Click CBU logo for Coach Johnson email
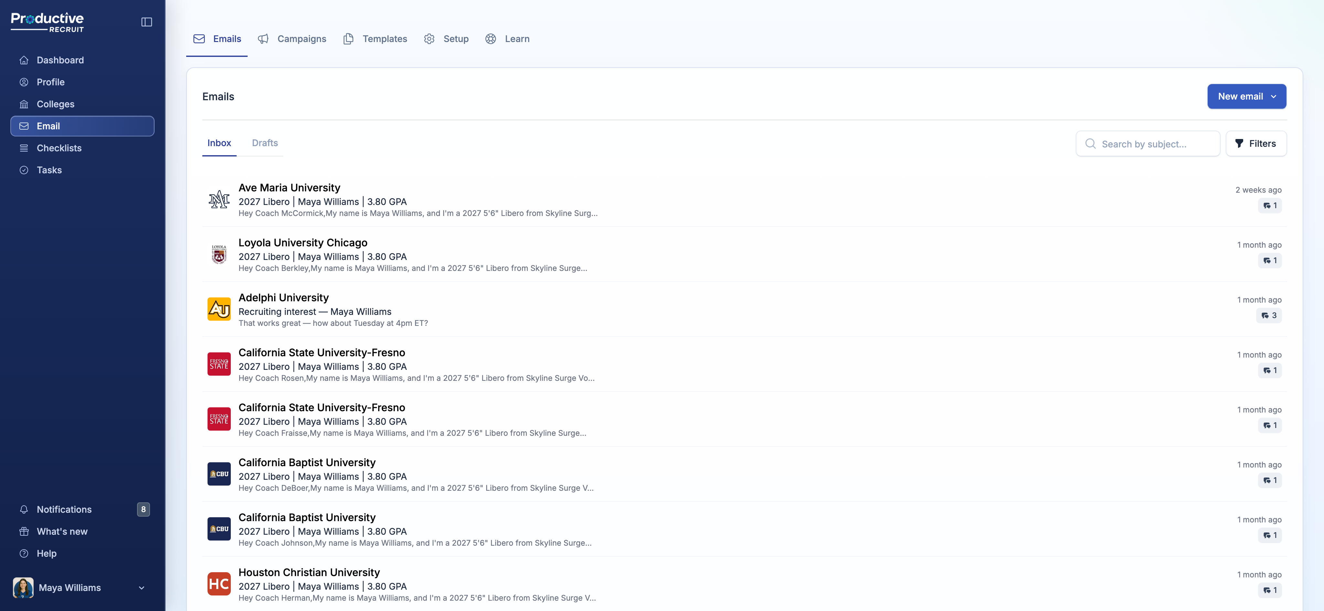 (x=219, y=529)
